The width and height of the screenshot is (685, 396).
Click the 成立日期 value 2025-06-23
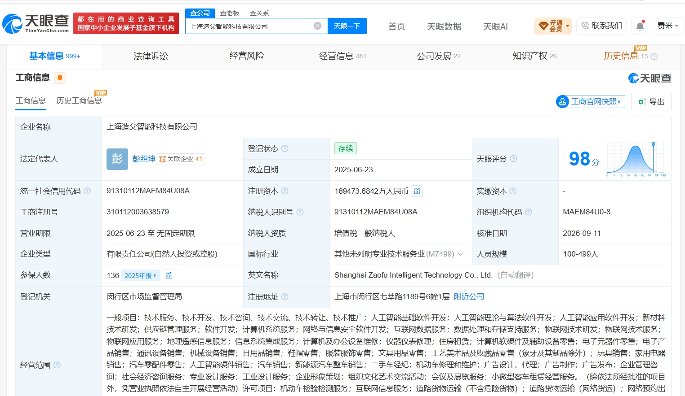pyautogui.click(x=354, y=170)
